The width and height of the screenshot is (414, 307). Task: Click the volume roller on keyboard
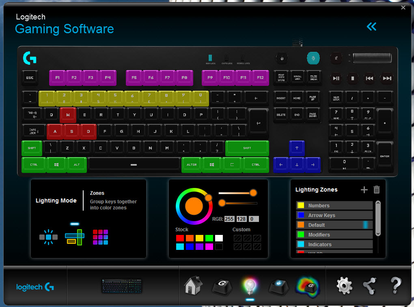[372, 58]
